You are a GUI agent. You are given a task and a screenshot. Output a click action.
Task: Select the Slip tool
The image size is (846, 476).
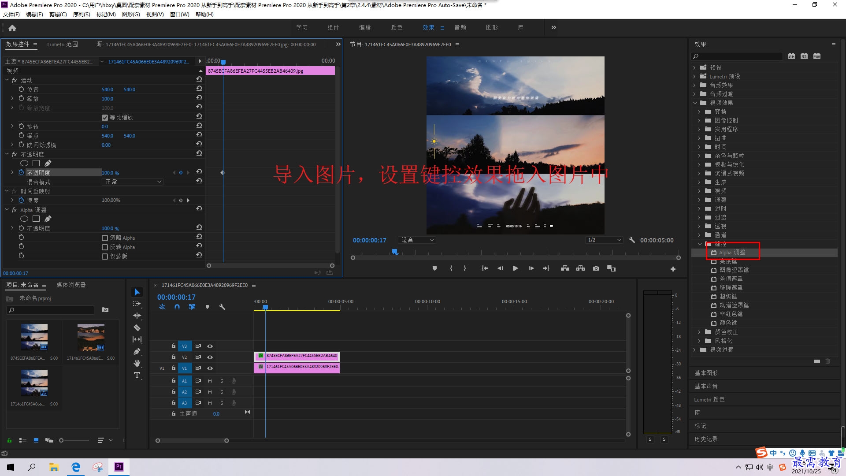pyautogui.click(x=137, y=339)
